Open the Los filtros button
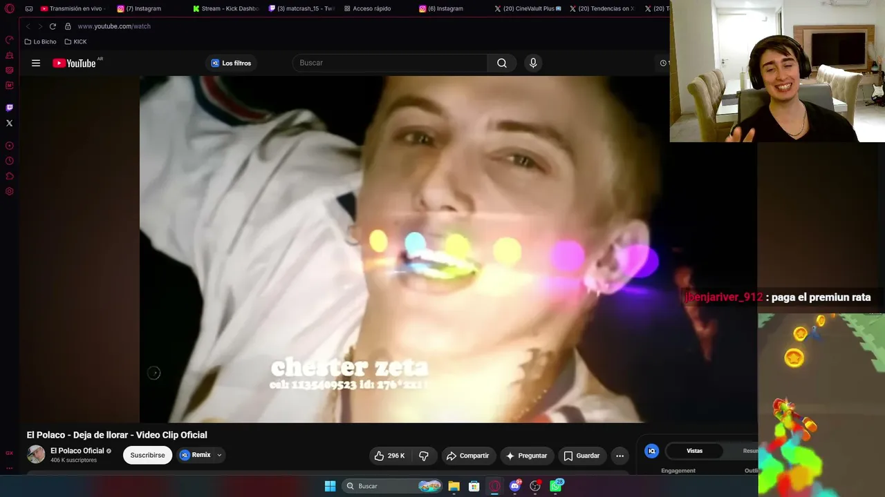This screenshot has width=885, height=497. click(231, 63)
